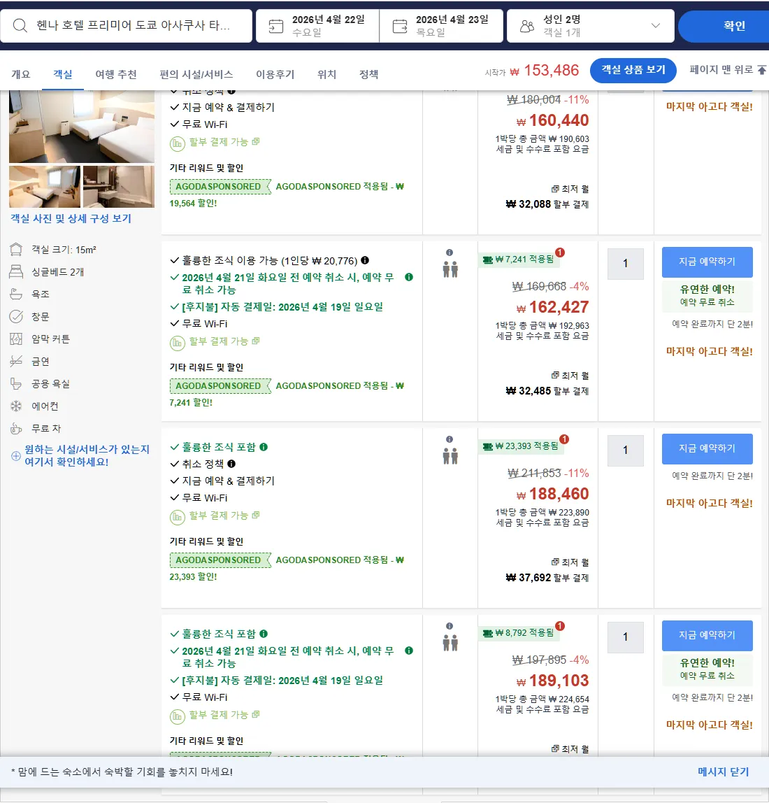Click info icon beside free cancellation in 189,103 offer

click(x=409, y=651)
